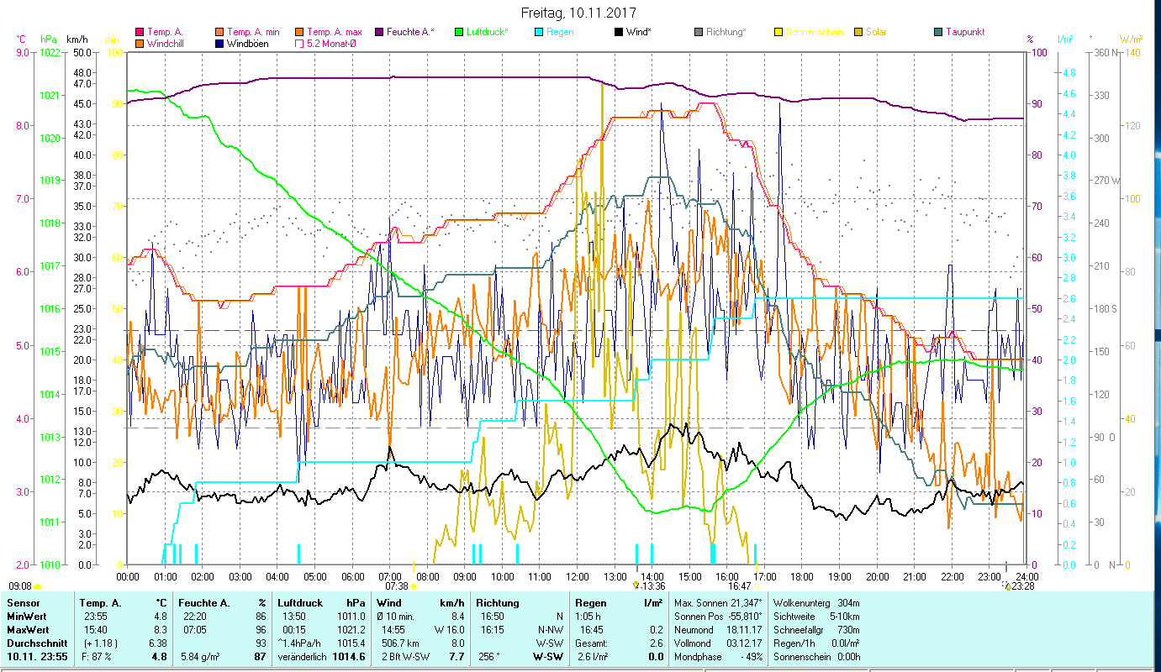Viewport: 1161px width, 672px height.
Task: Click the chart title Freitag, 10.11.2017
Action: click(578, 13)
